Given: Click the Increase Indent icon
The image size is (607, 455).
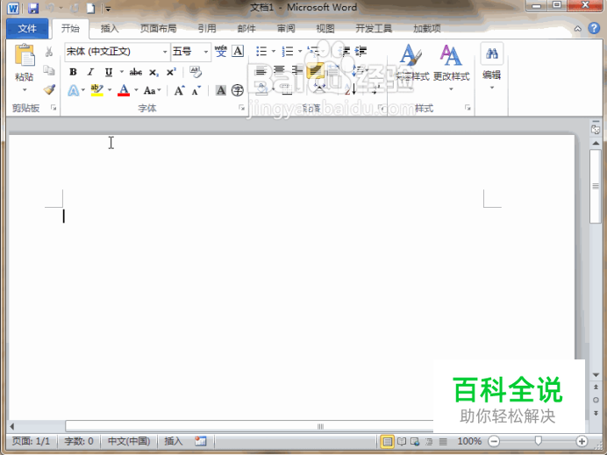Looking at the screenshot, I should pos(361,51).
